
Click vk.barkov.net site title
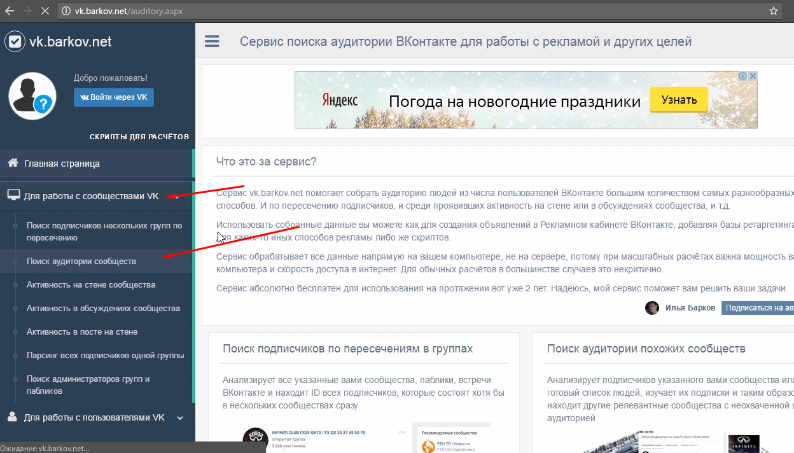pos(71,42)
